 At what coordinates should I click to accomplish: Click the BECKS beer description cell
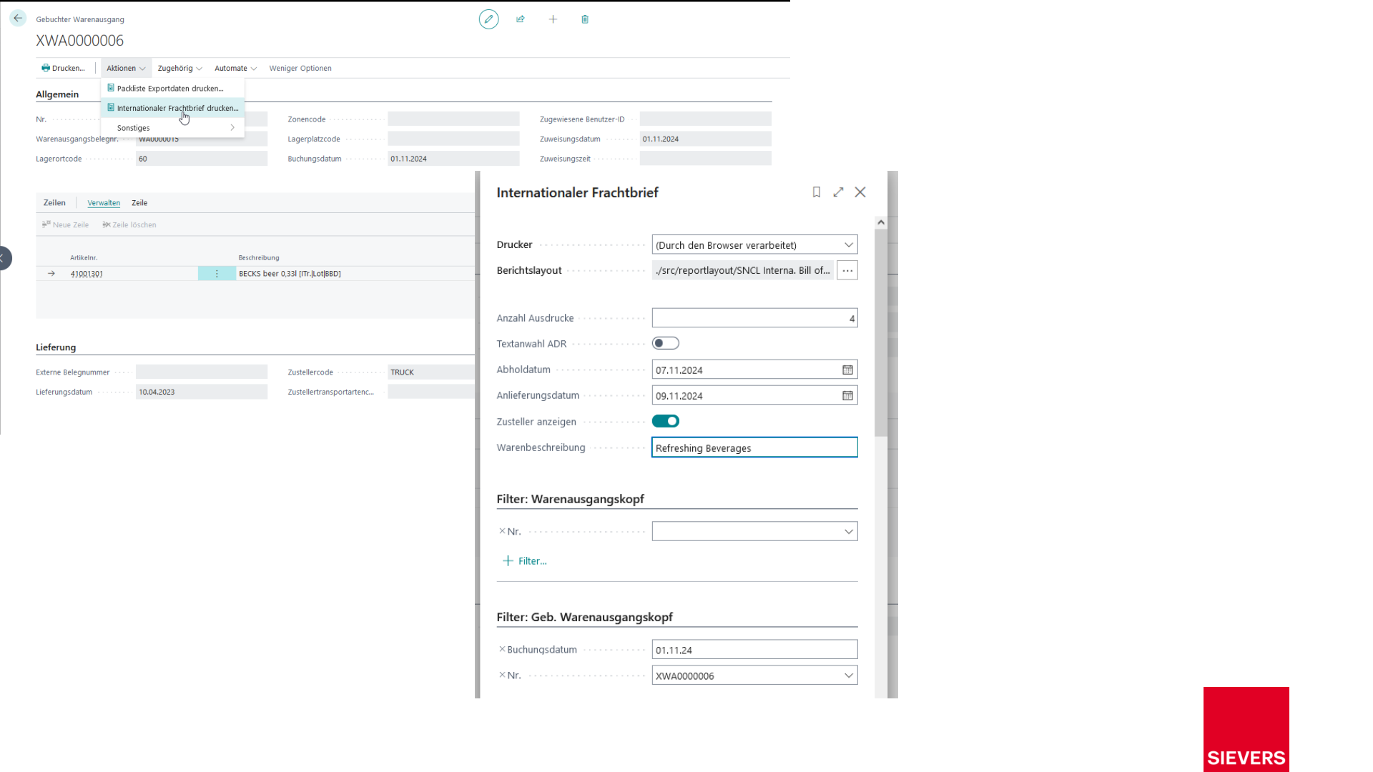(290, 274)
